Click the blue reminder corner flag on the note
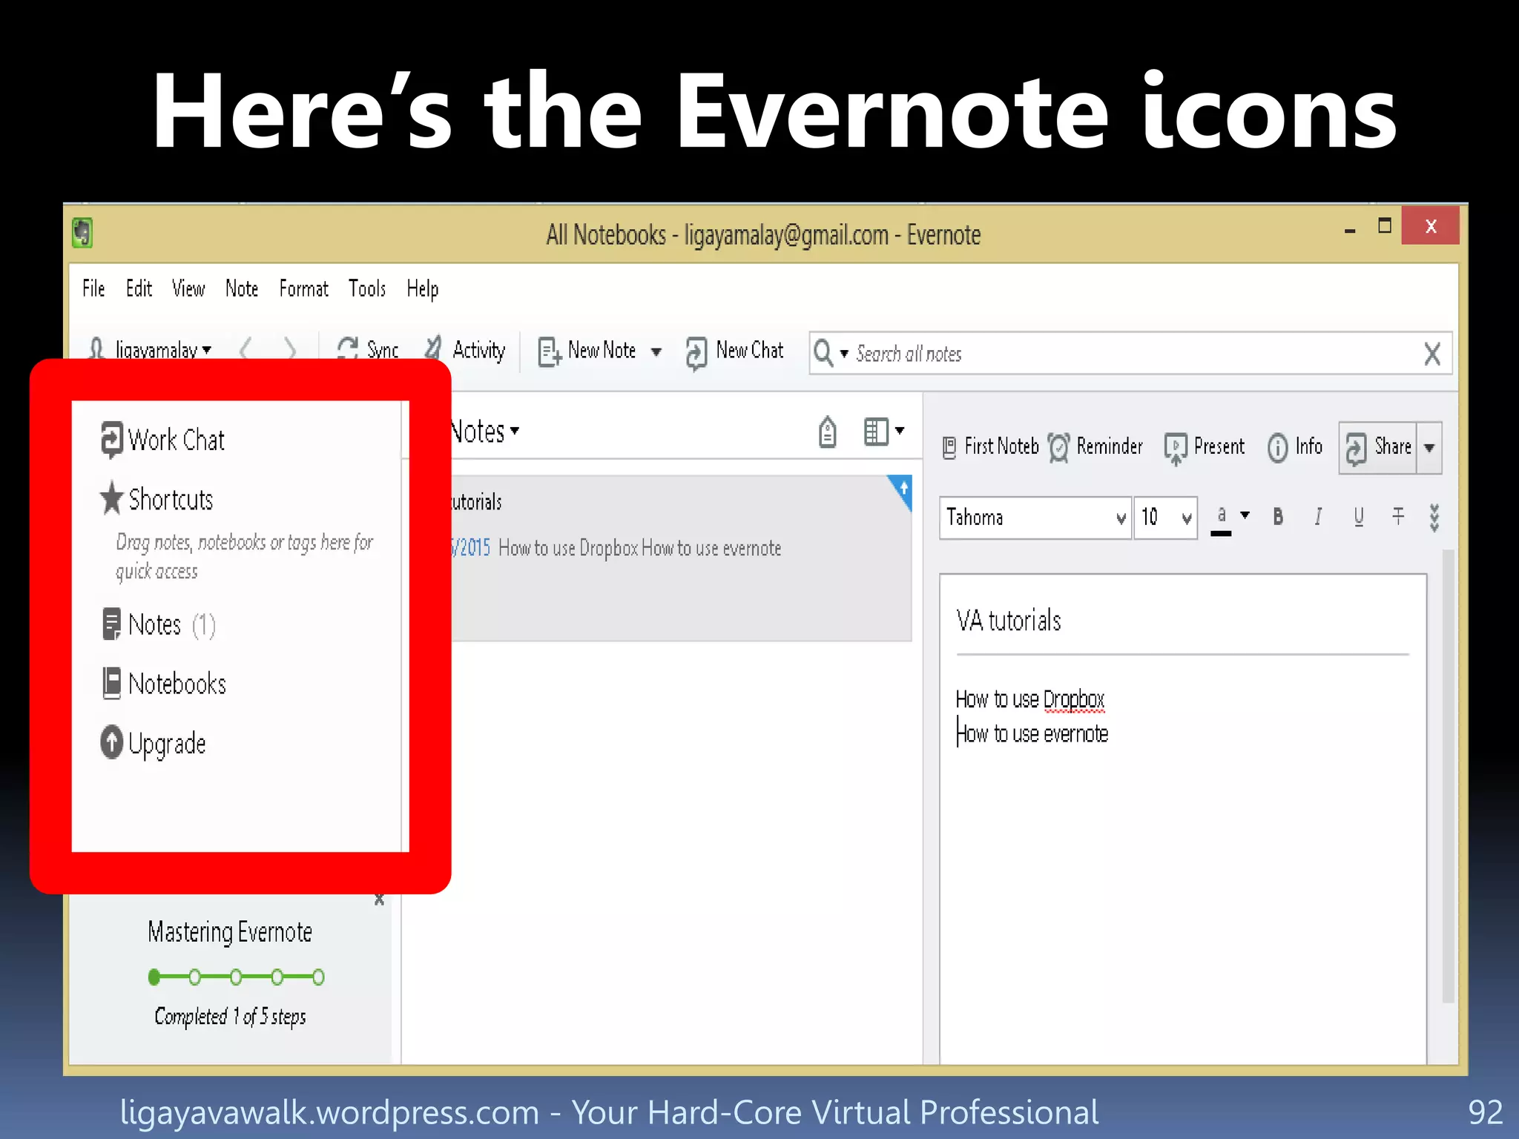 point(902,491)
